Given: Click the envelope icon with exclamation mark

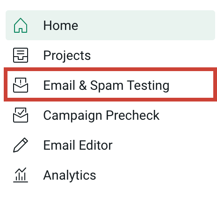Looking at the screenshot, I should tap(21, 85).
